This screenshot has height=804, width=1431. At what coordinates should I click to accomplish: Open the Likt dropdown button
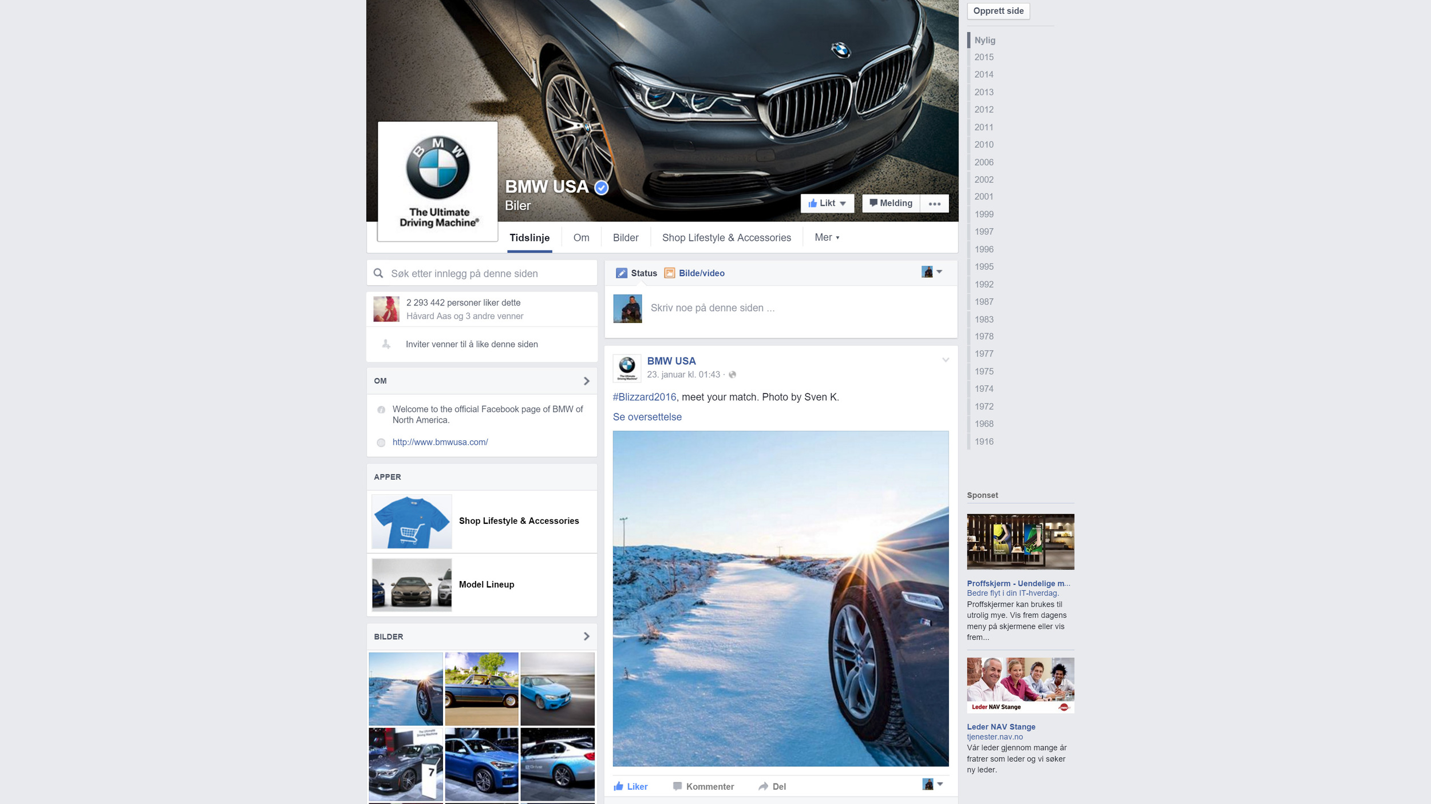click(827, 204)
